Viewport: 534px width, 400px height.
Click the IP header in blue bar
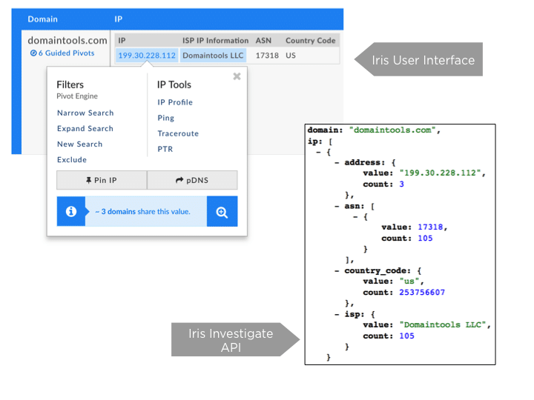118,19
